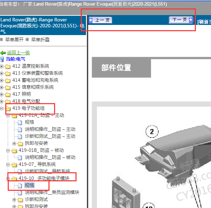Click the 当前:电气 label
This screenshot has height=208, width=211.
click(x=15, y=59)
